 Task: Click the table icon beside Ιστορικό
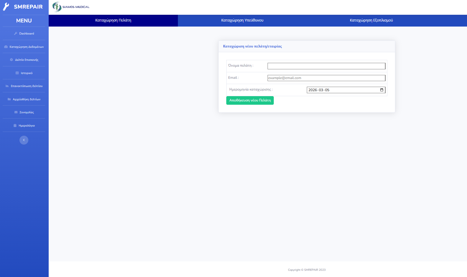tap(17, 73)
